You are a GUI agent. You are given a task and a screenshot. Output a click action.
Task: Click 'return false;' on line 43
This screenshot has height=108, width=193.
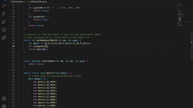point(36,25)
